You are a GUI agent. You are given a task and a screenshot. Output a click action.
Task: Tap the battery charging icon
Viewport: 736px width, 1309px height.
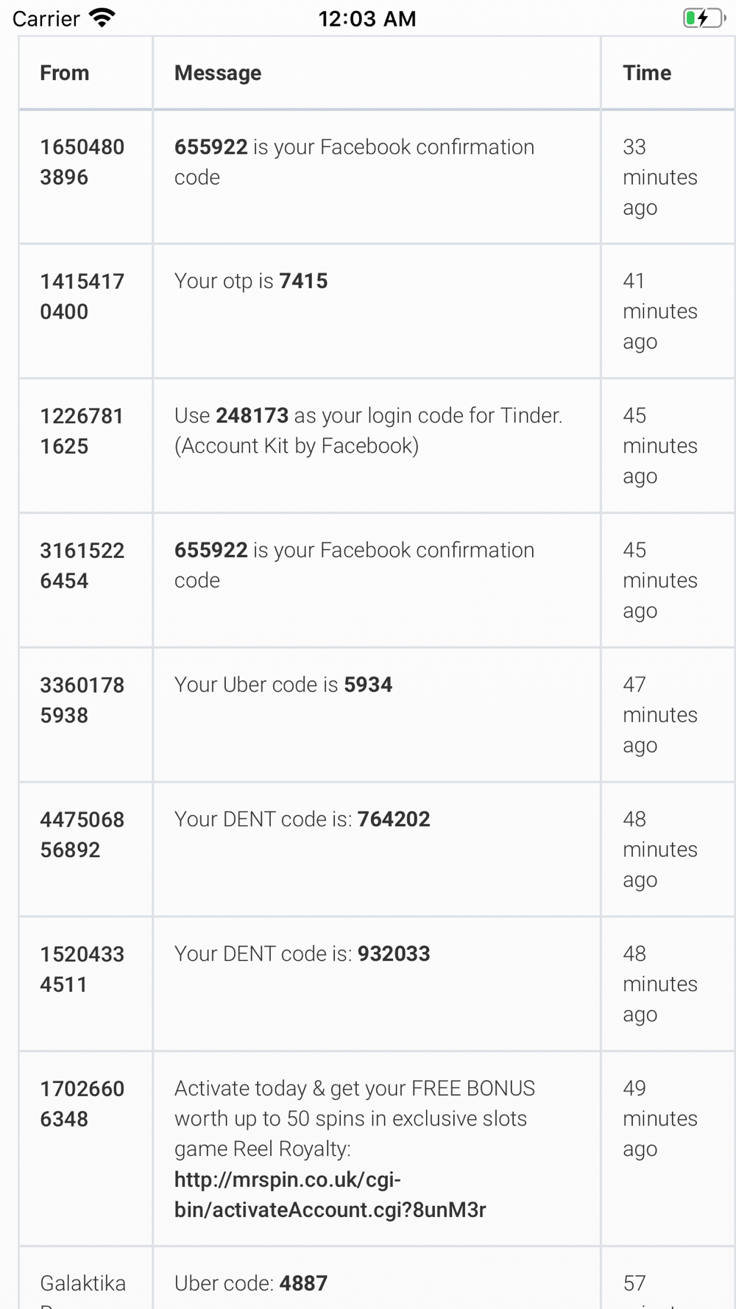click(704, 18)
